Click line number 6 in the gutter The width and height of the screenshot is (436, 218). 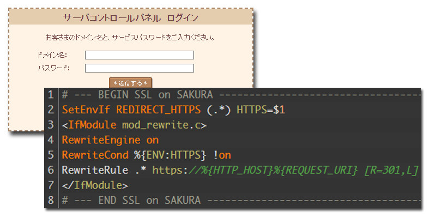51,170
